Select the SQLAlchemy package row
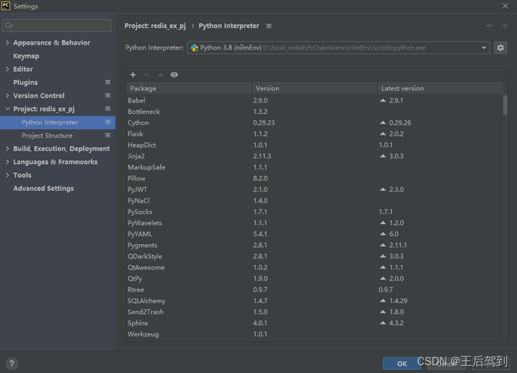The width and height of the screenshot is (517, 373). pos(315,301)
